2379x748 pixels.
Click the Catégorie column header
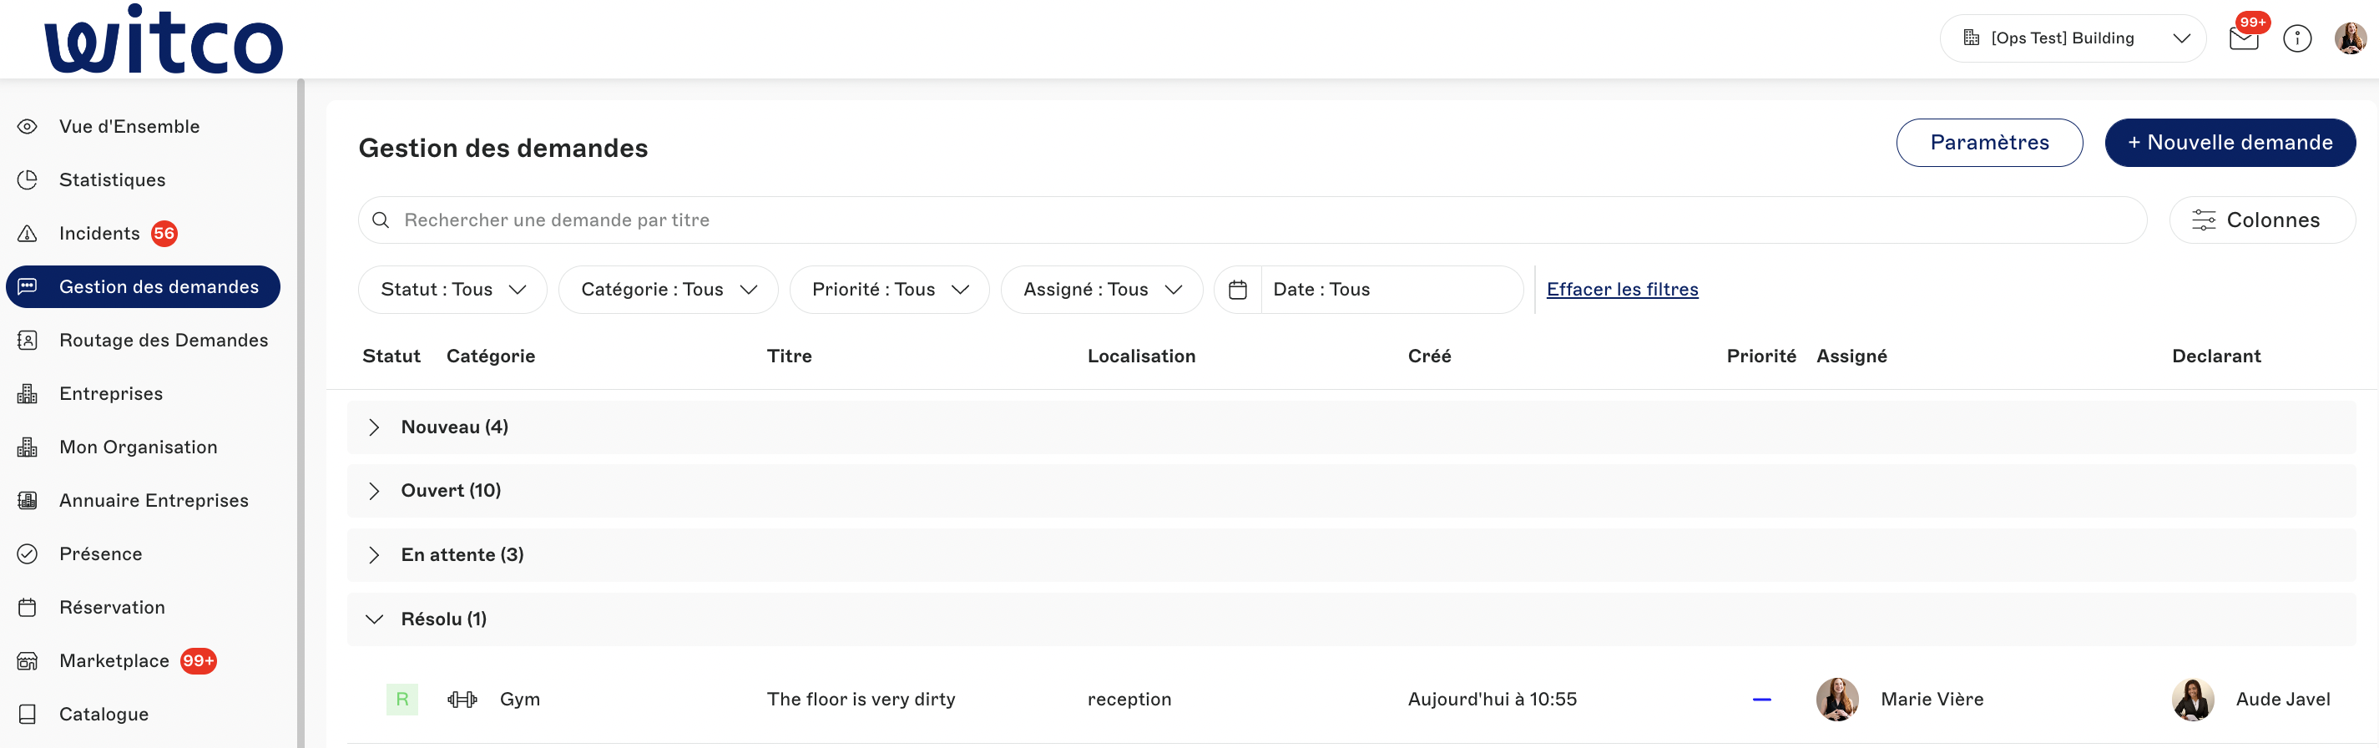pyautogui.click(x=490, y=356)
